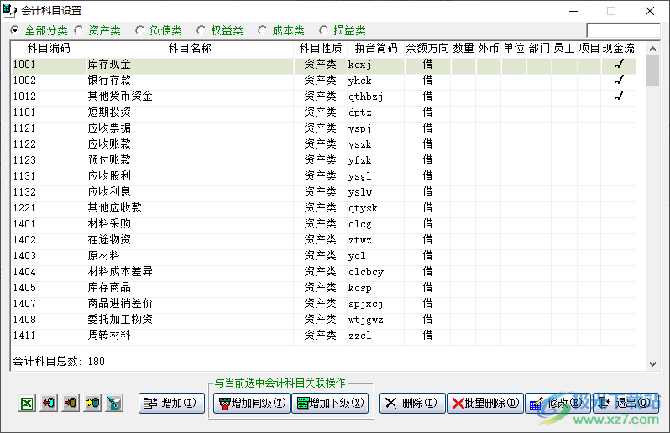The image size is (670, 433).
Task: Select the 全部分类 radio button
Action: [15, 30]
